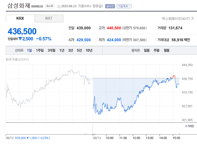Select the 5년 line chart period
This screenshot has width=197, height=144.
tap(79, 50)
